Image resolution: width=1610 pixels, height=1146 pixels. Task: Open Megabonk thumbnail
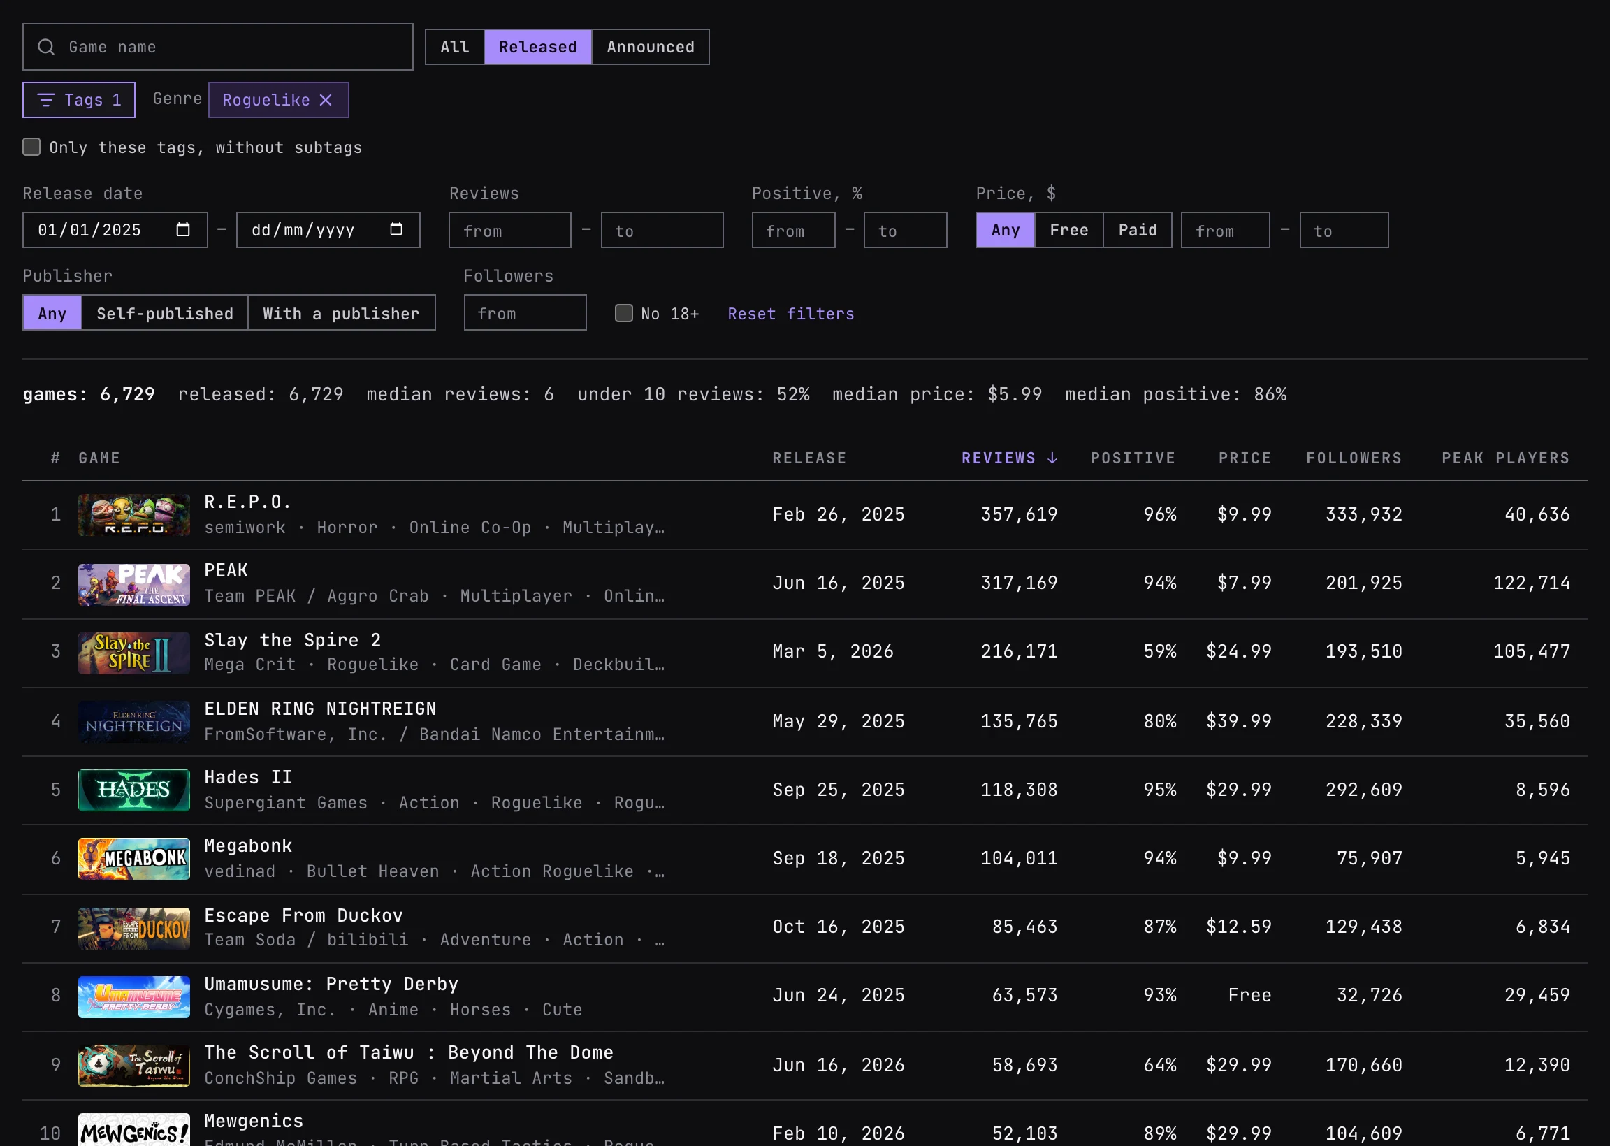pyautogui.click(x=134, y=858)
